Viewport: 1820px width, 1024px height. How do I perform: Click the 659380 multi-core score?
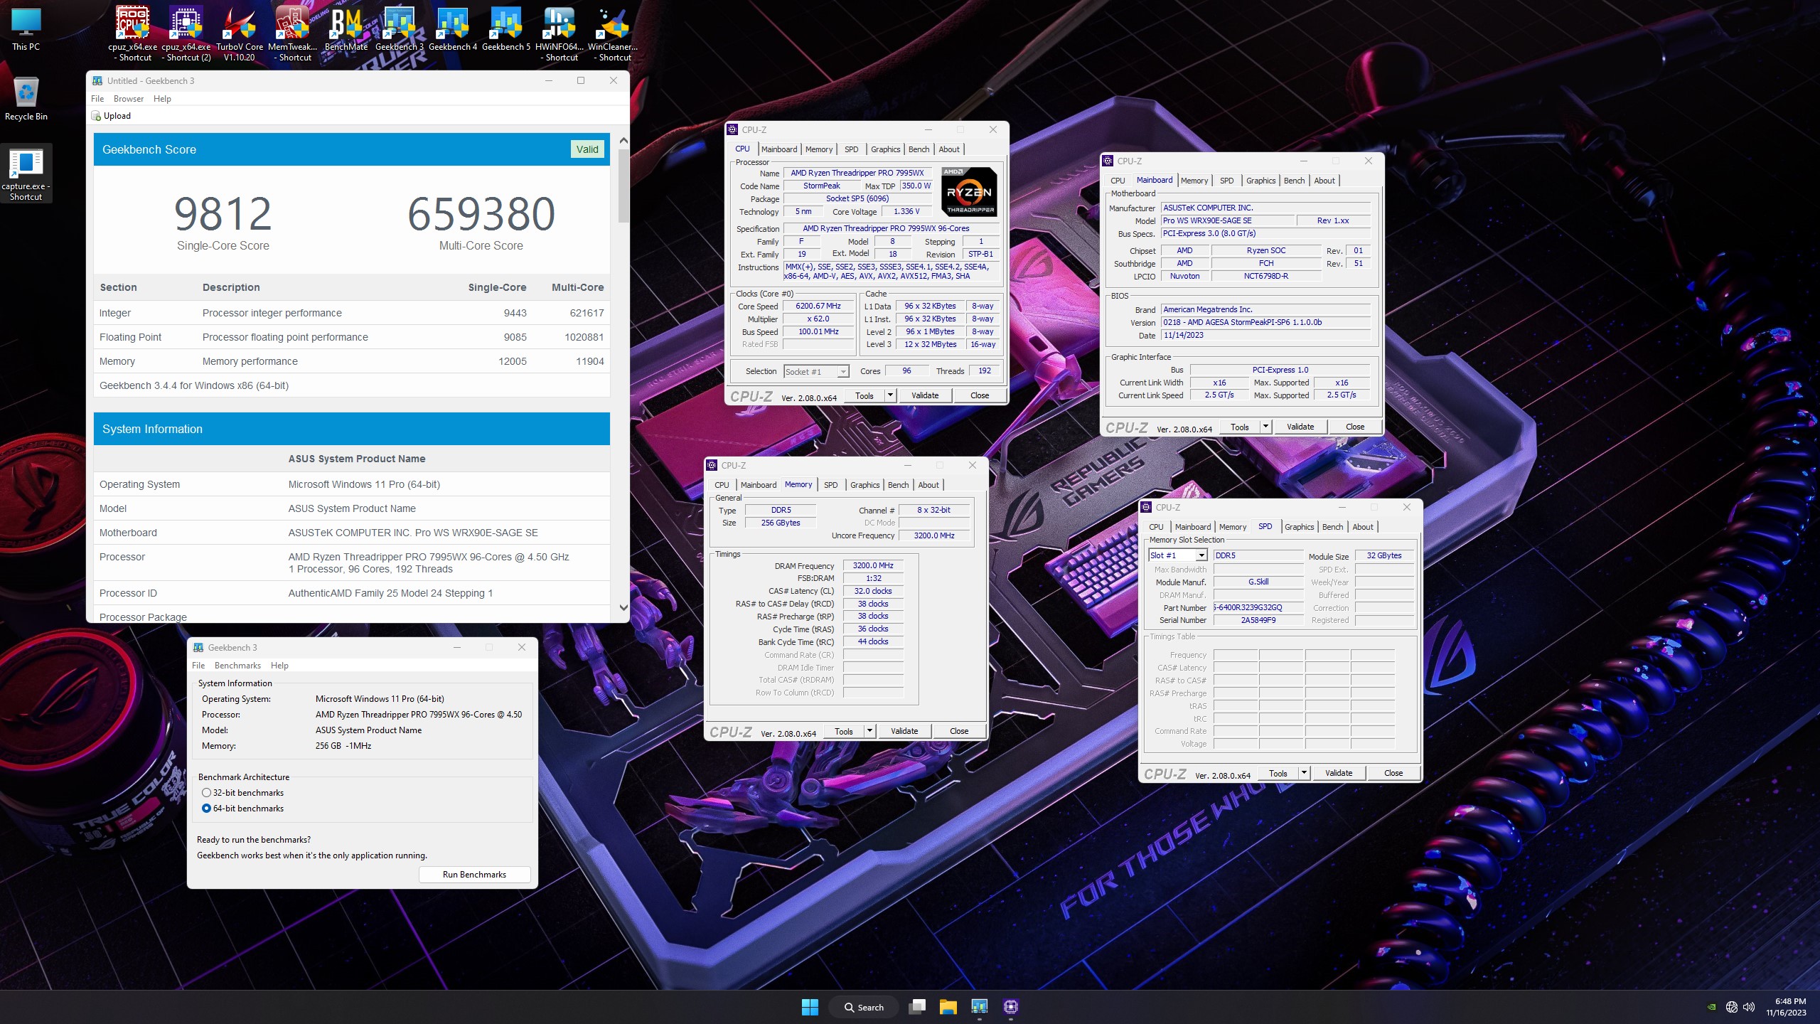[x=481, y=213]
